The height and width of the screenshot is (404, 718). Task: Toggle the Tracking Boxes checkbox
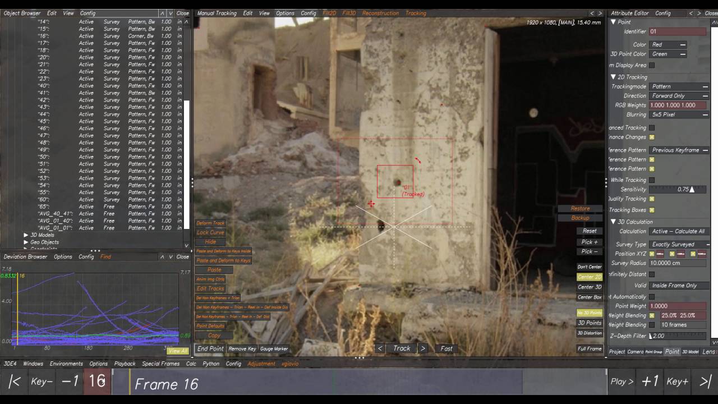click(x=652, y=210)
